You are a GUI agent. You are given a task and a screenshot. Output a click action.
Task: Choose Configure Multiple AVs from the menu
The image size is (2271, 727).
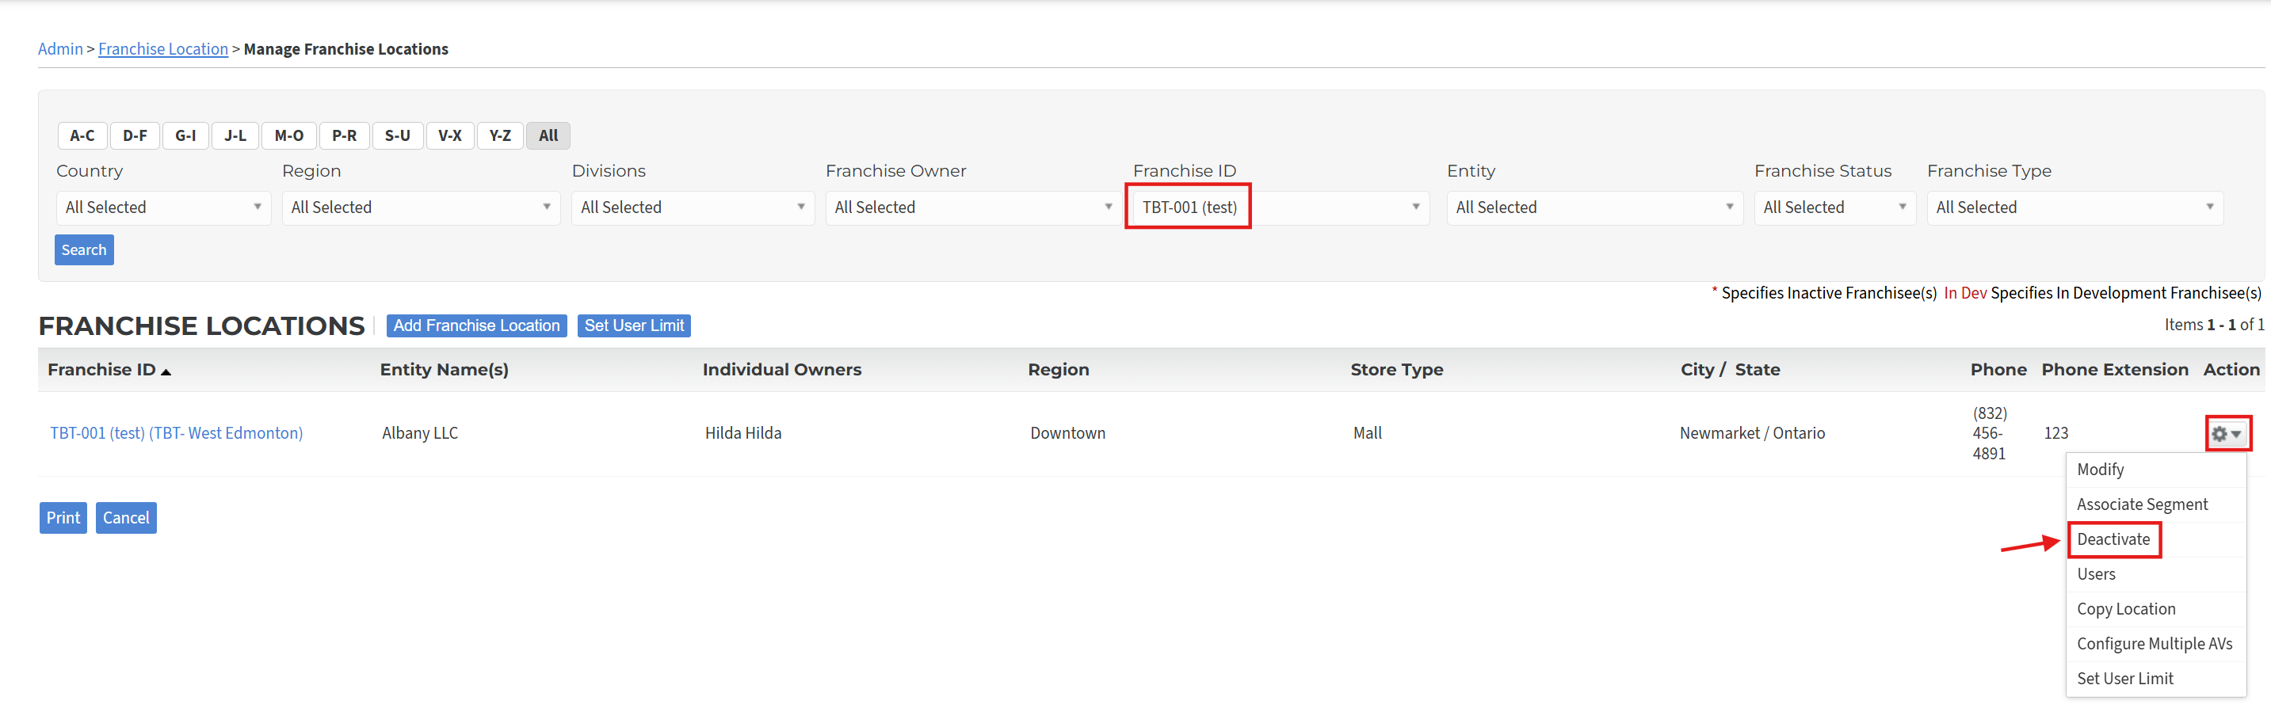2155,644
